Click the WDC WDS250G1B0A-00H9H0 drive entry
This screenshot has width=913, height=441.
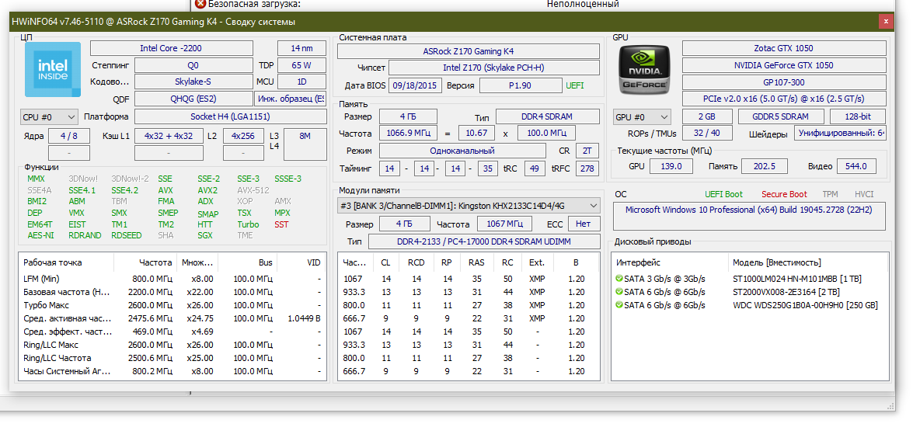pyautogui.click(x=805, y=305)
